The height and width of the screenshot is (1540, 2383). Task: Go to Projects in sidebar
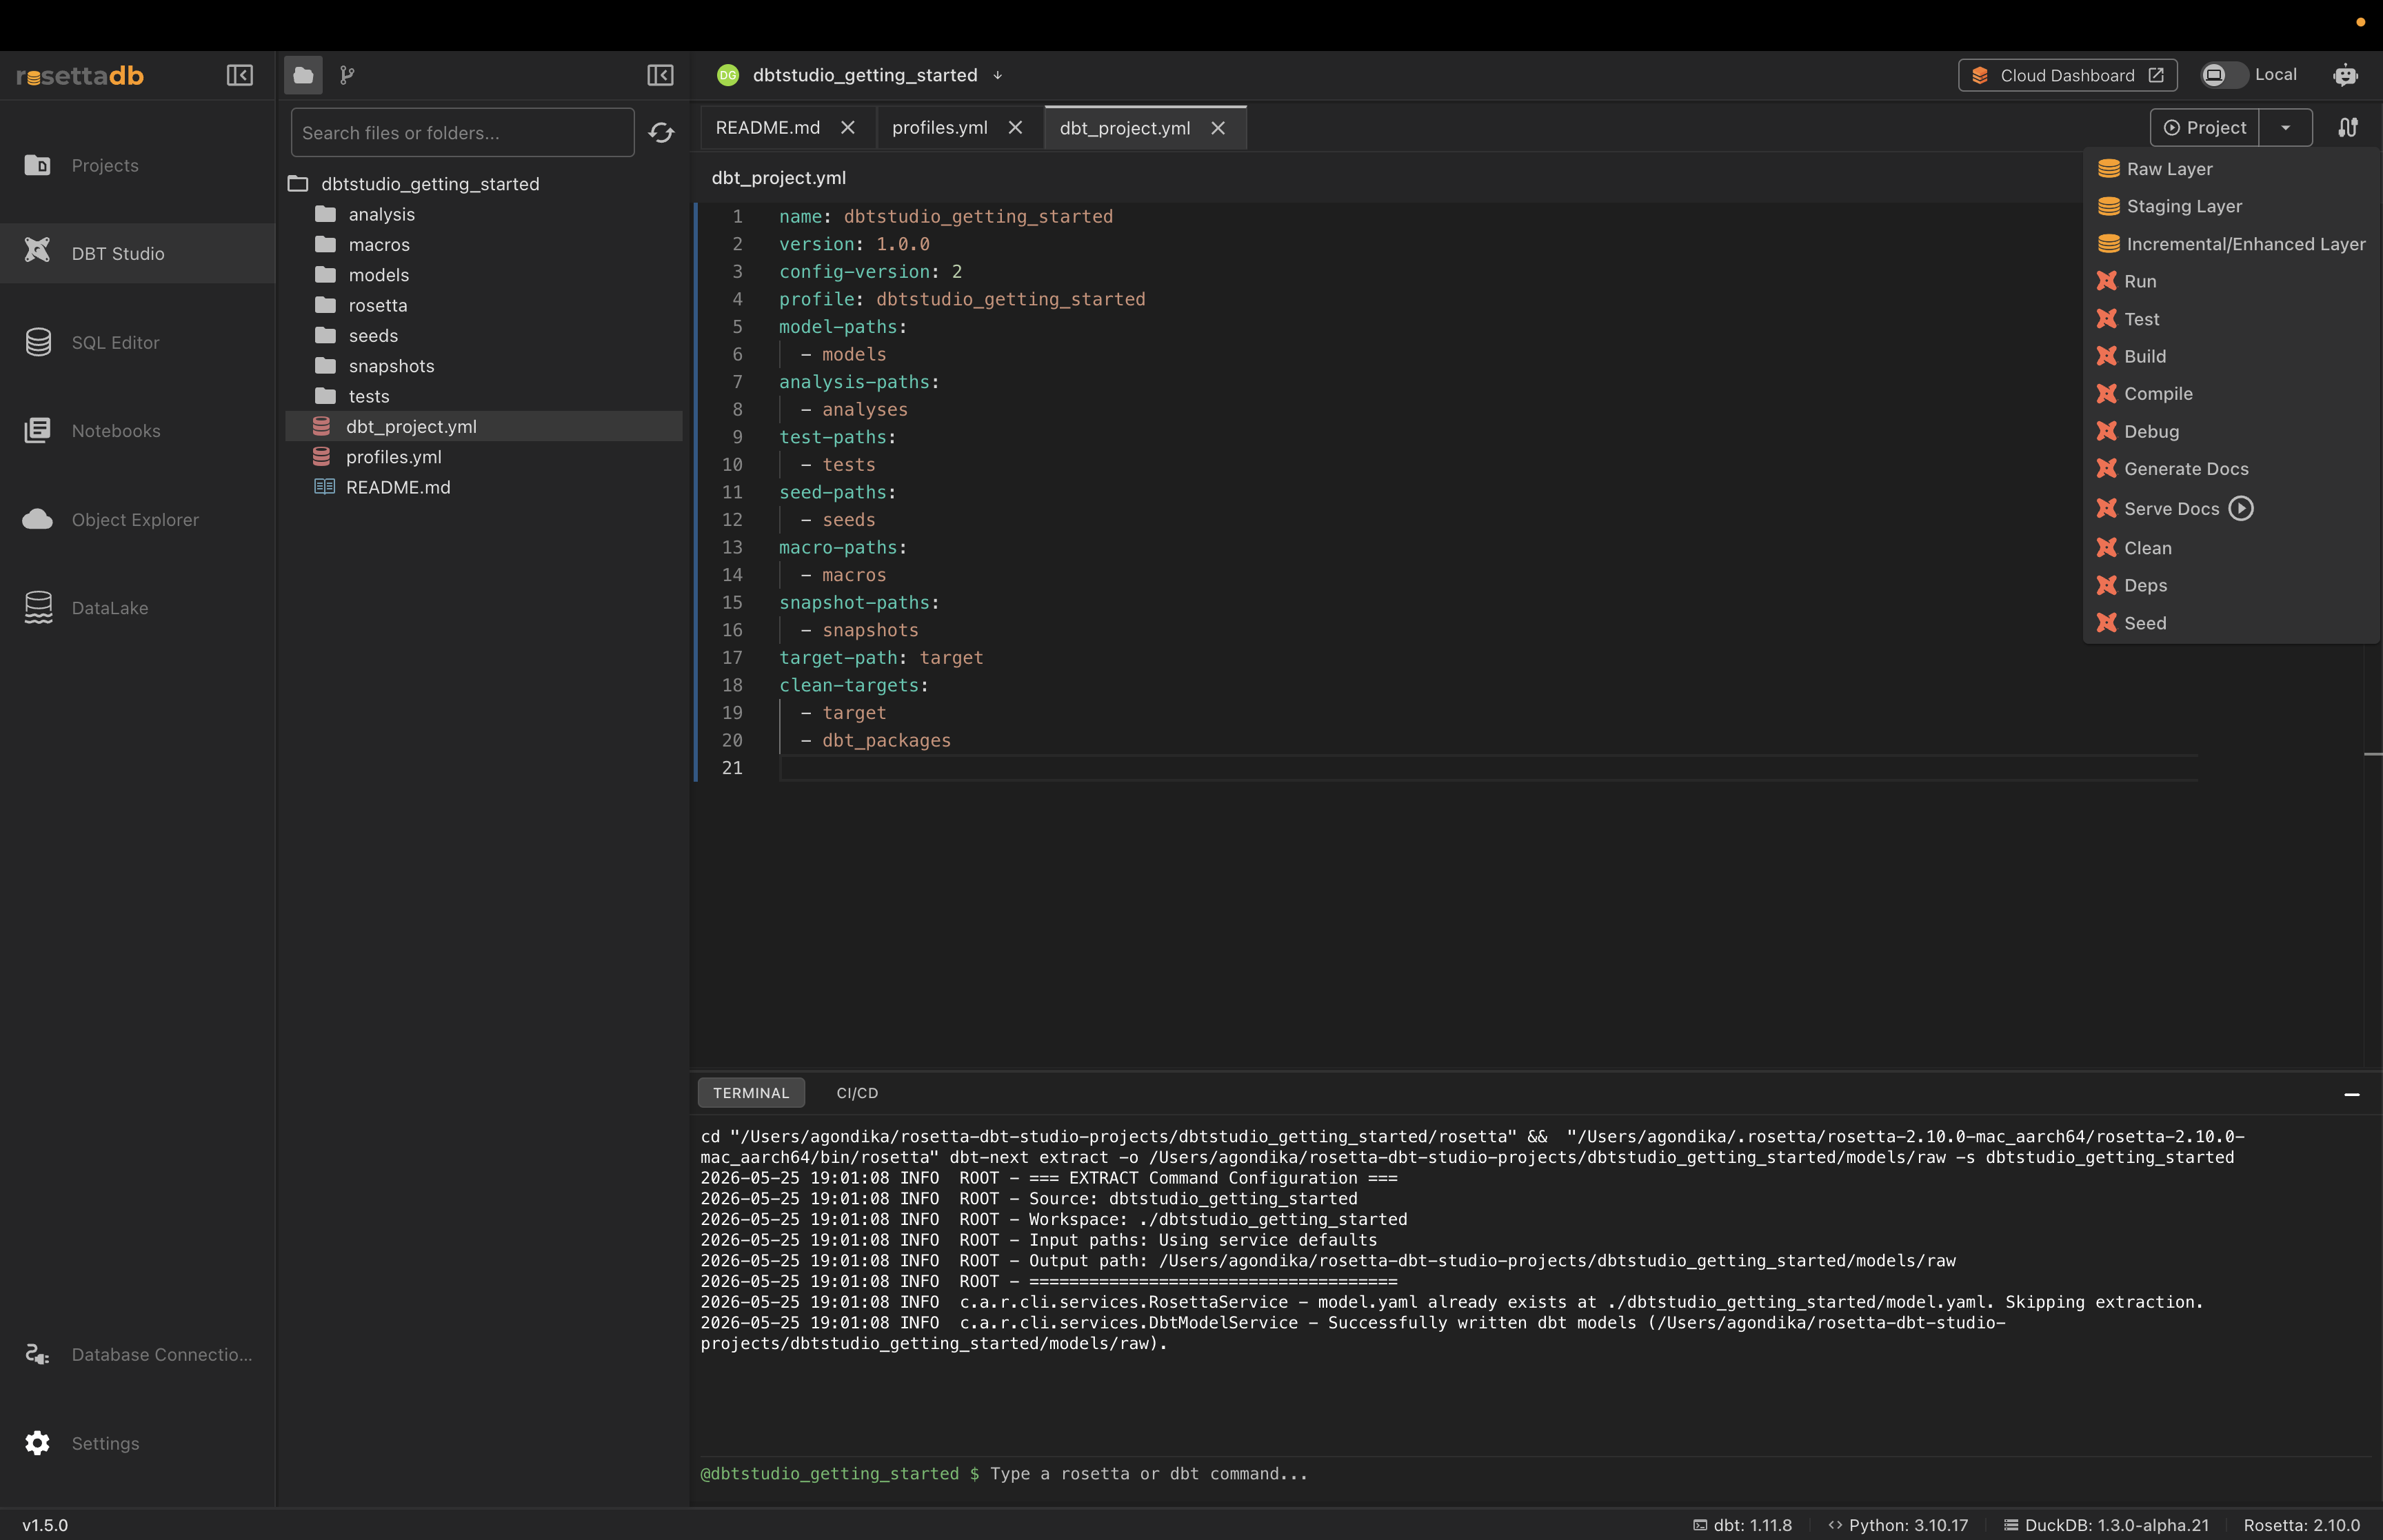click(x=138, y=165)
